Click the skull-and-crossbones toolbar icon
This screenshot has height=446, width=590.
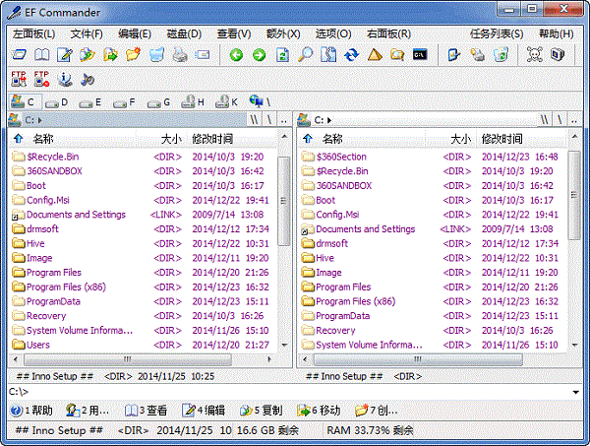535,55
